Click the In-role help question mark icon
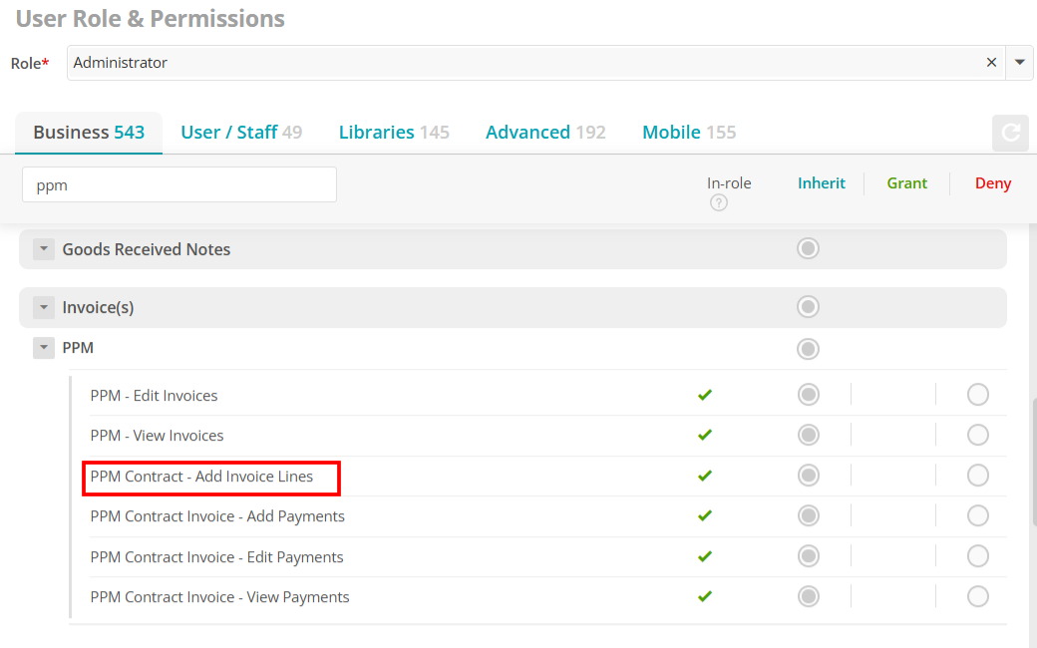1037x648 pixels. (719, 203)
